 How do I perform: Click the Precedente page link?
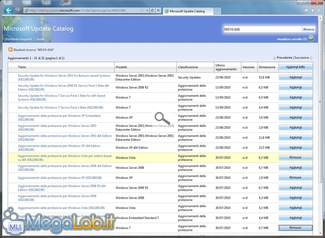[284, 58]
